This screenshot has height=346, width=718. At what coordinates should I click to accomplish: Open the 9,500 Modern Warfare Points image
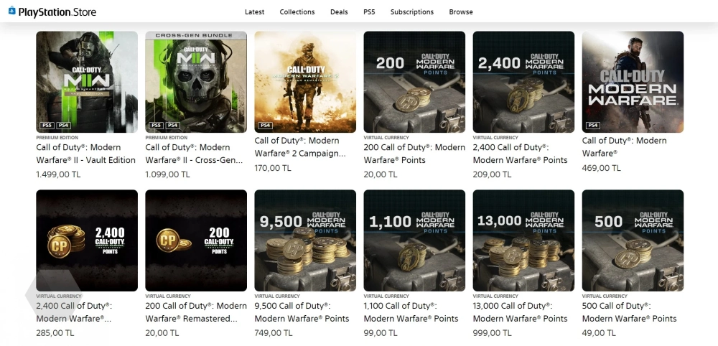(x=305, y=240)
